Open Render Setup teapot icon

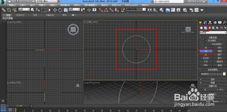[x=191, y=10]
